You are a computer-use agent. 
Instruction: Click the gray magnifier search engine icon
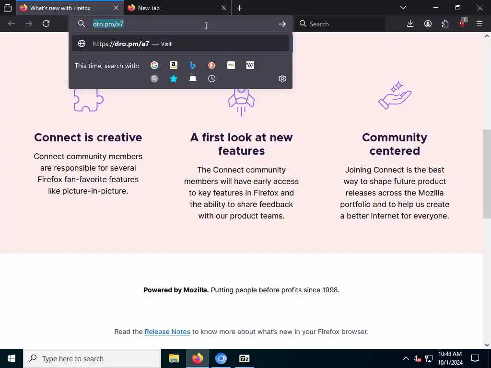tap(154, 79)
